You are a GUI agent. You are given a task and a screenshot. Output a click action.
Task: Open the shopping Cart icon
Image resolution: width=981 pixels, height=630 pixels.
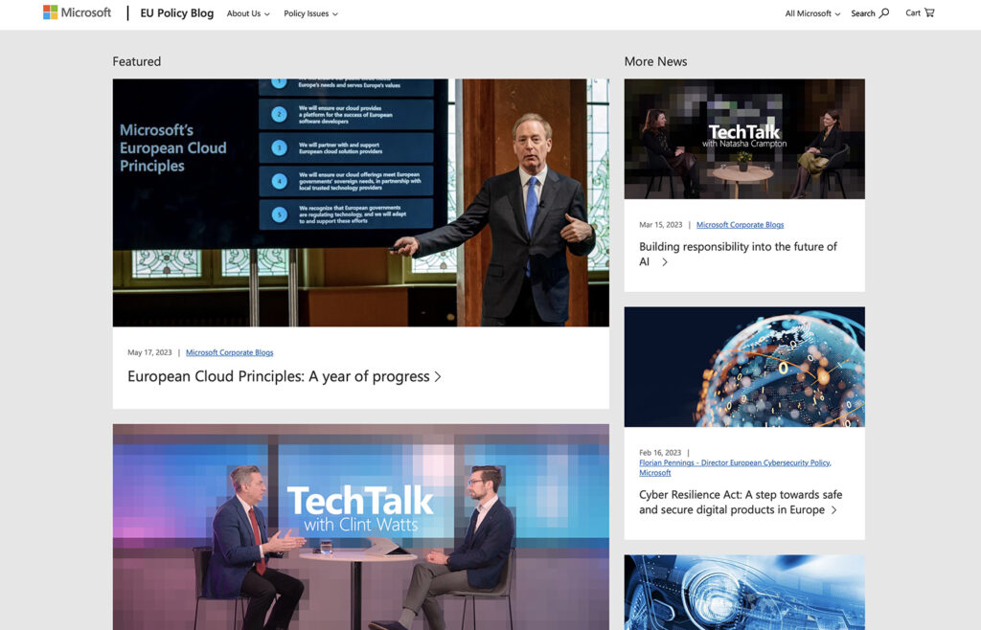coord(929,12)
